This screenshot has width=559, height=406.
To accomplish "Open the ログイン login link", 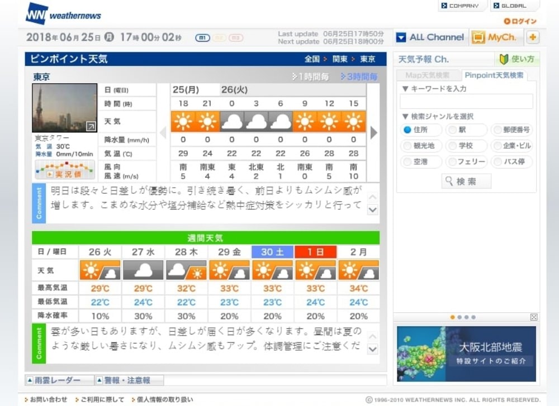I will click(520, 21).
